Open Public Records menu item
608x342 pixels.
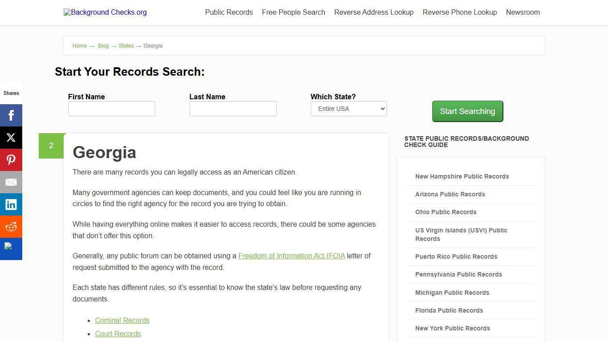[x=229, y=12]
